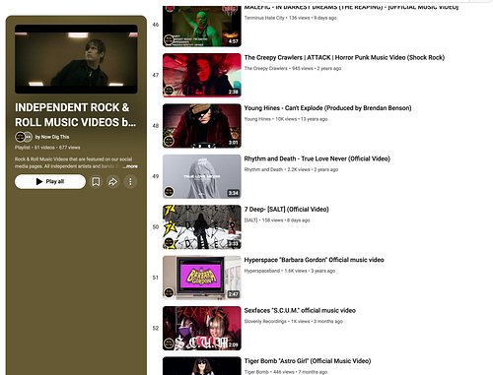
Task: Open The Creepy Crawlers ATTACK video title
Action: [x=344, y=57]
